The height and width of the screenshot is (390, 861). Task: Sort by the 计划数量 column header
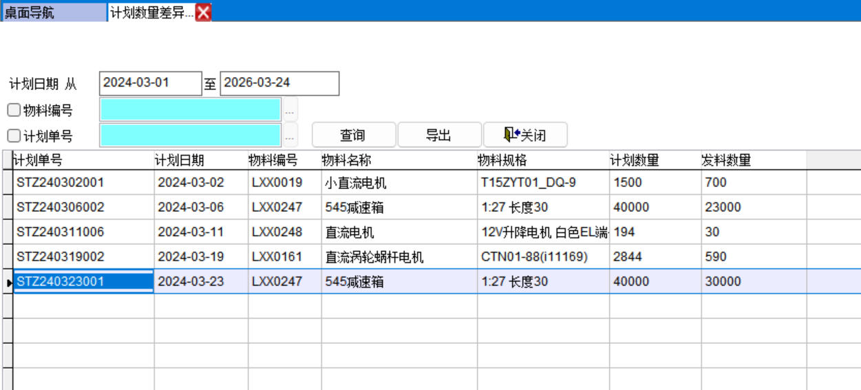654,160
